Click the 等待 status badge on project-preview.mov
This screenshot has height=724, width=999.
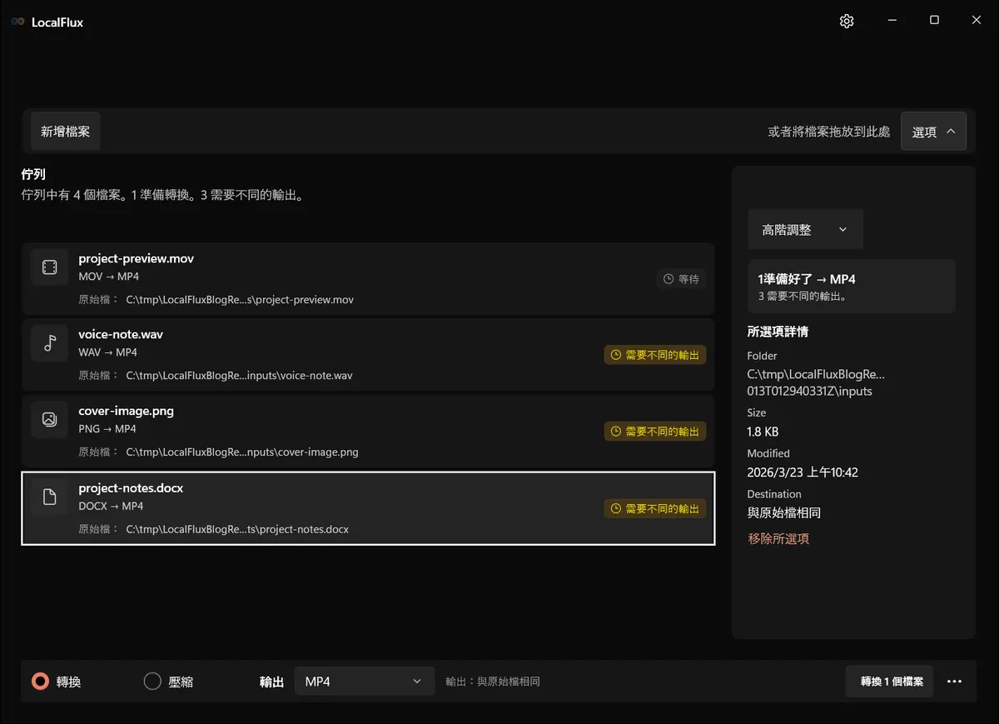pyautogui.click(x=681, y=279)
